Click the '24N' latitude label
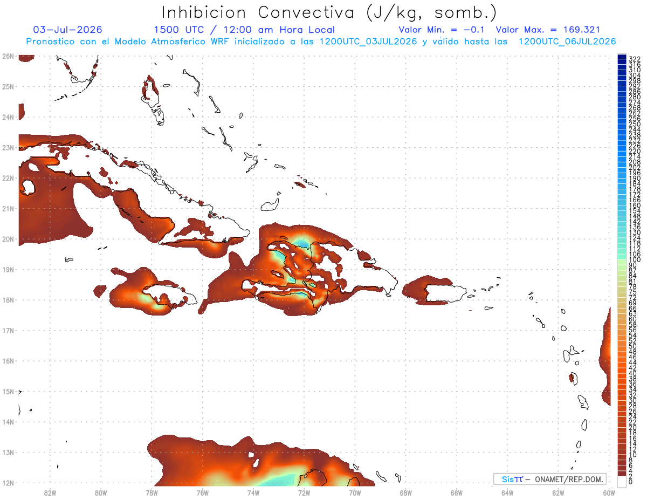The width and height of the screenshot is (647, 500). click(8, 117)
